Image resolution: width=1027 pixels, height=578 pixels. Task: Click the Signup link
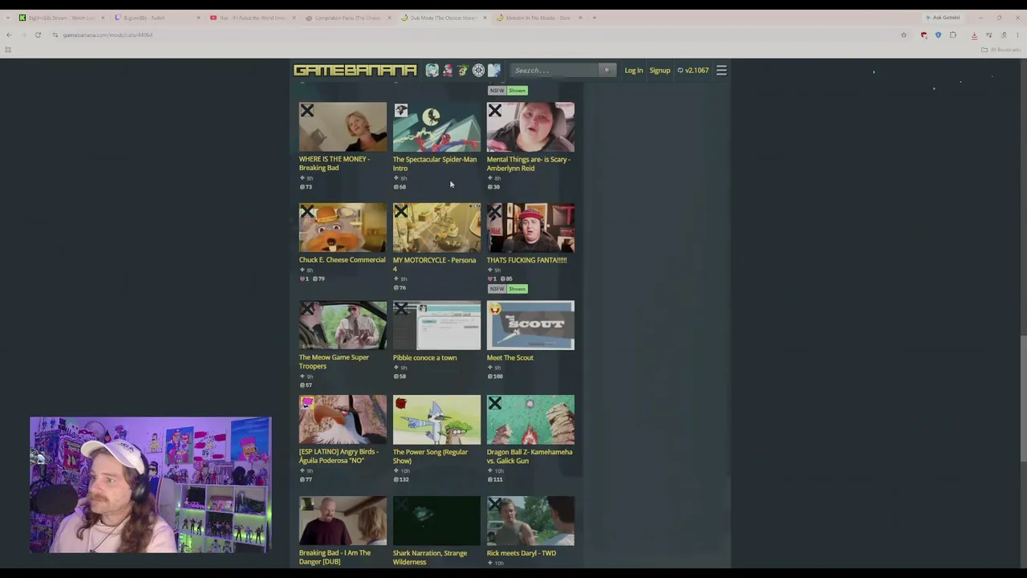pos(660,71)
